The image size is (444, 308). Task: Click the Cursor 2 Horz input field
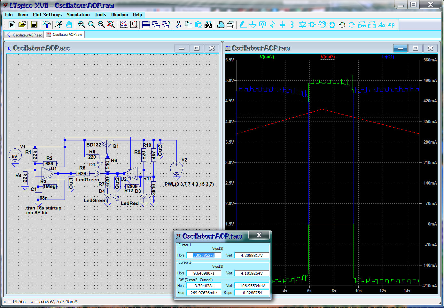[x=204, y=273]
